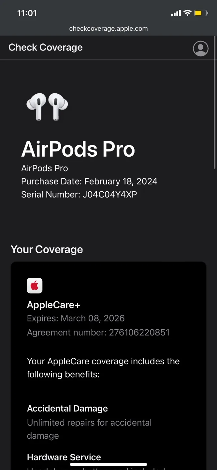
Task: Open the Hardware Service section
Action: tap(64, 457)
